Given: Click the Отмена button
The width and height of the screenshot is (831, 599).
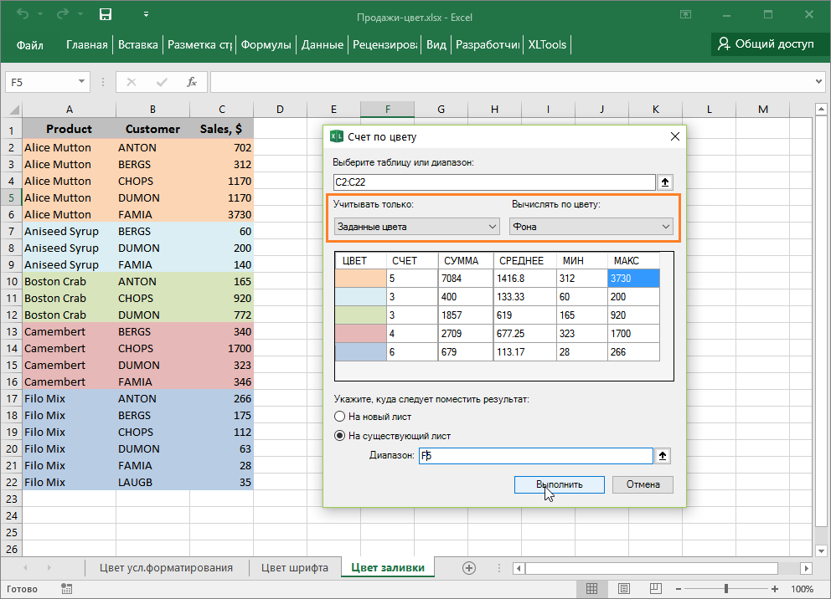Looking at the screenshot, I should tap(642, 484).
